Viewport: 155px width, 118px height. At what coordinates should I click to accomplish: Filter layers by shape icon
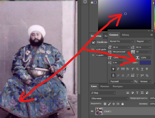point(142,93)
